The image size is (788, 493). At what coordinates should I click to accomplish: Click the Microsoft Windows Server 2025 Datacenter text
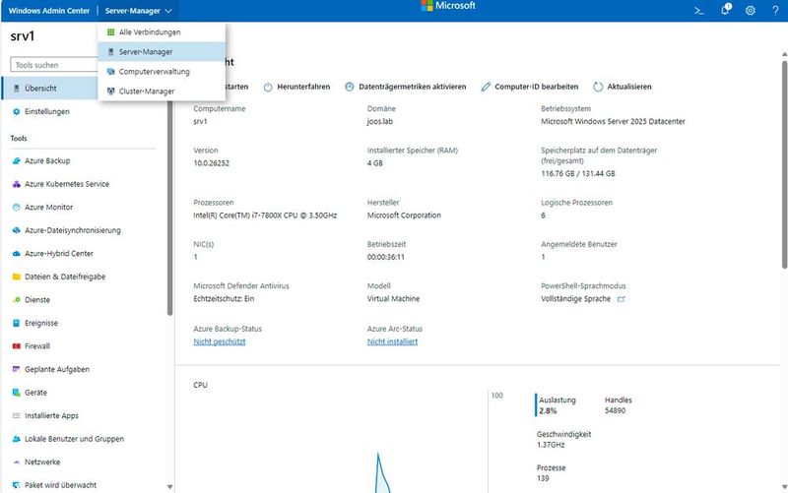pos(613,121)
